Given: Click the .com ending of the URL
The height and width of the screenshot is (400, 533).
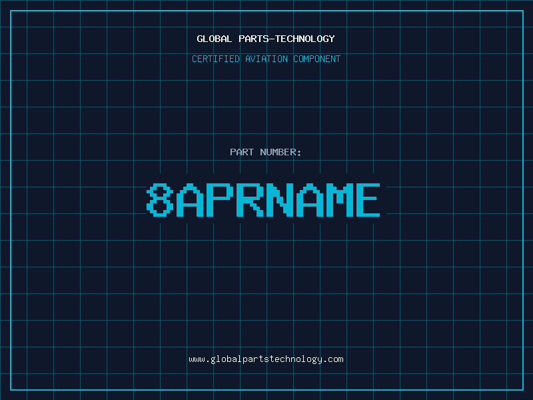Looking at the screenshot, I should coord(333,359).
